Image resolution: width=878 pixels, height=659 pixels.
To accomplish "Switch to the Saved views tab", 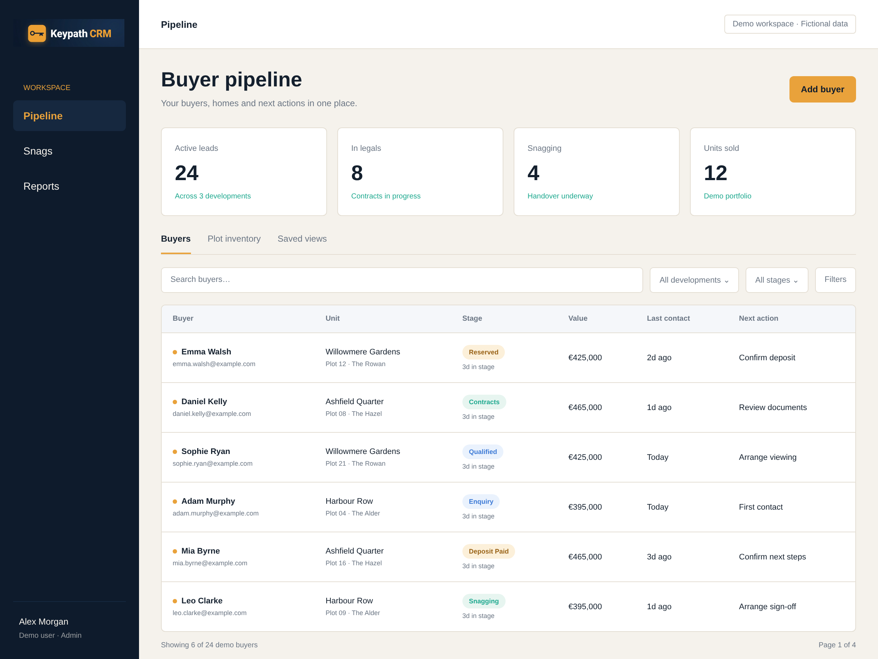I will click(x=302, y=239).
